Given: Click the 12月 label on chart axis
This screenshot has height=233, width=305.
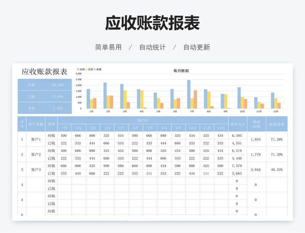Looking at the screenshot, I should click(276, 111).
